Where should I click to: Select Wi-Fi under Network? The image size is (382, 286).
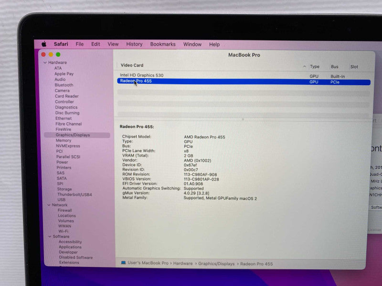(63, 231)
